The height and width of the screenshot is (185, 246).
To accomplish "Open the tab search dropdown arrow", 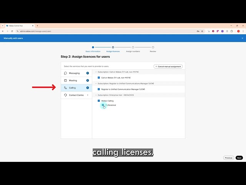I will [3, 26].
